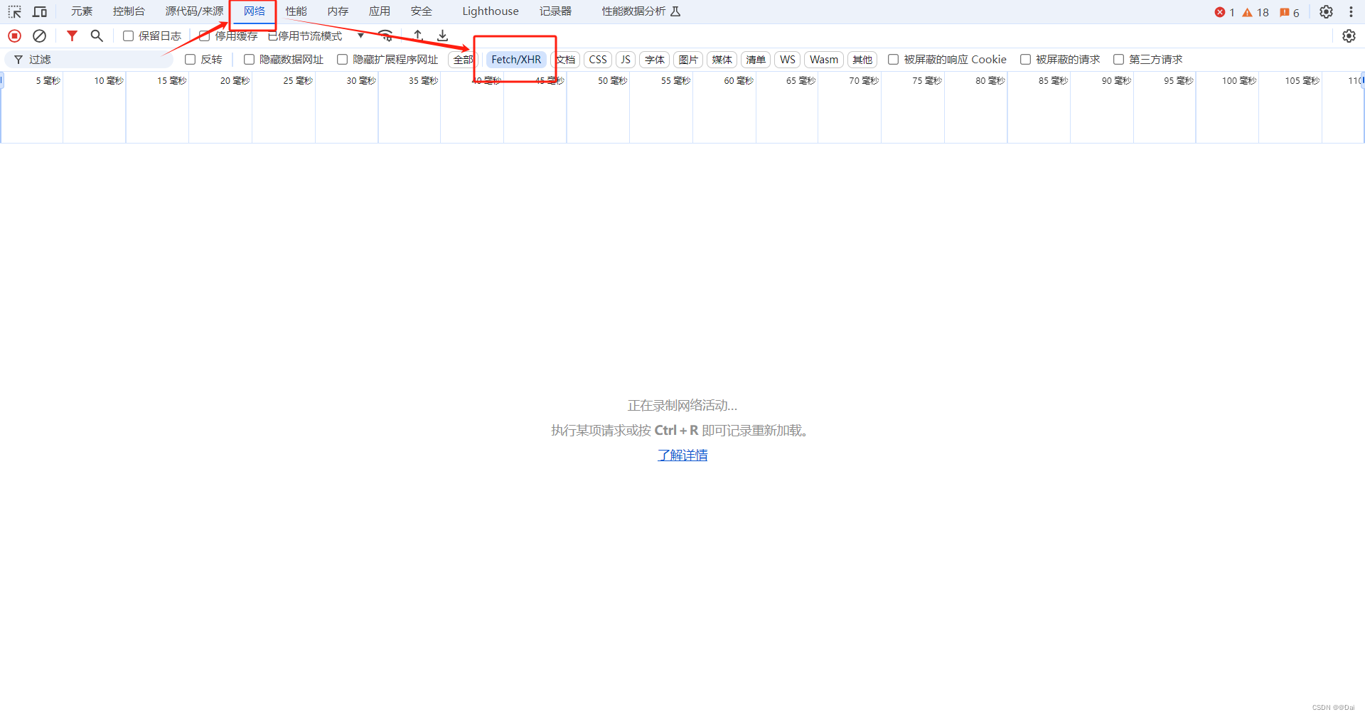Switch to 元素 tab

coord(82,11)
